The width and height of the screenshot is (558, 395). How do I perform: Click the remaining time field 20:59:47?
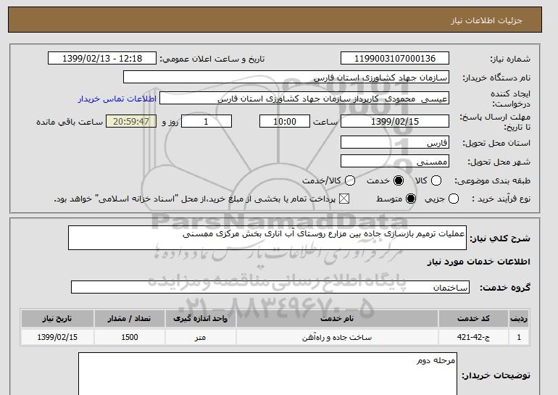[x=131, y=121]
